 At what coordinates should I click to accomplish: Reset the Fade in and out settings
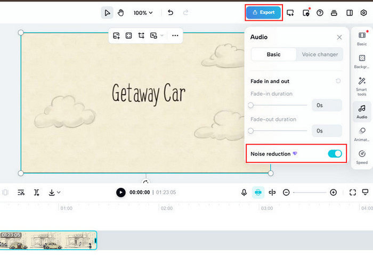point(338,81)
